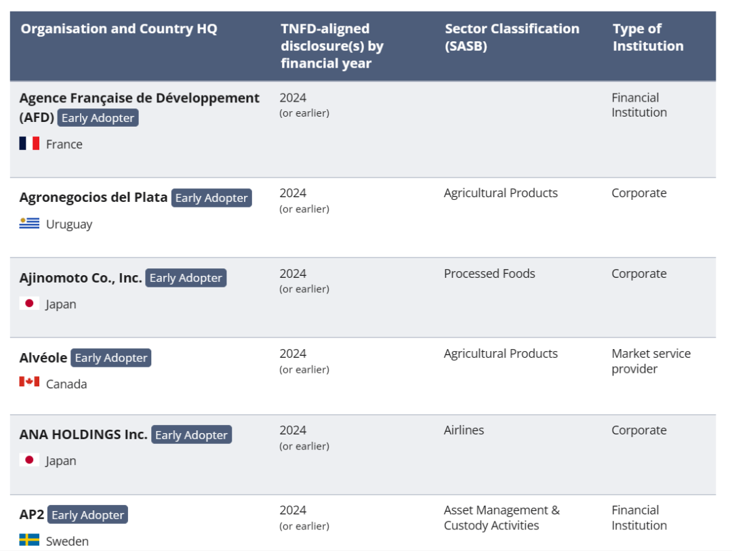The image size is (732, 551).
Task: Click 'Sector Classification (SASB)' column header
Action: click(512, 37)
